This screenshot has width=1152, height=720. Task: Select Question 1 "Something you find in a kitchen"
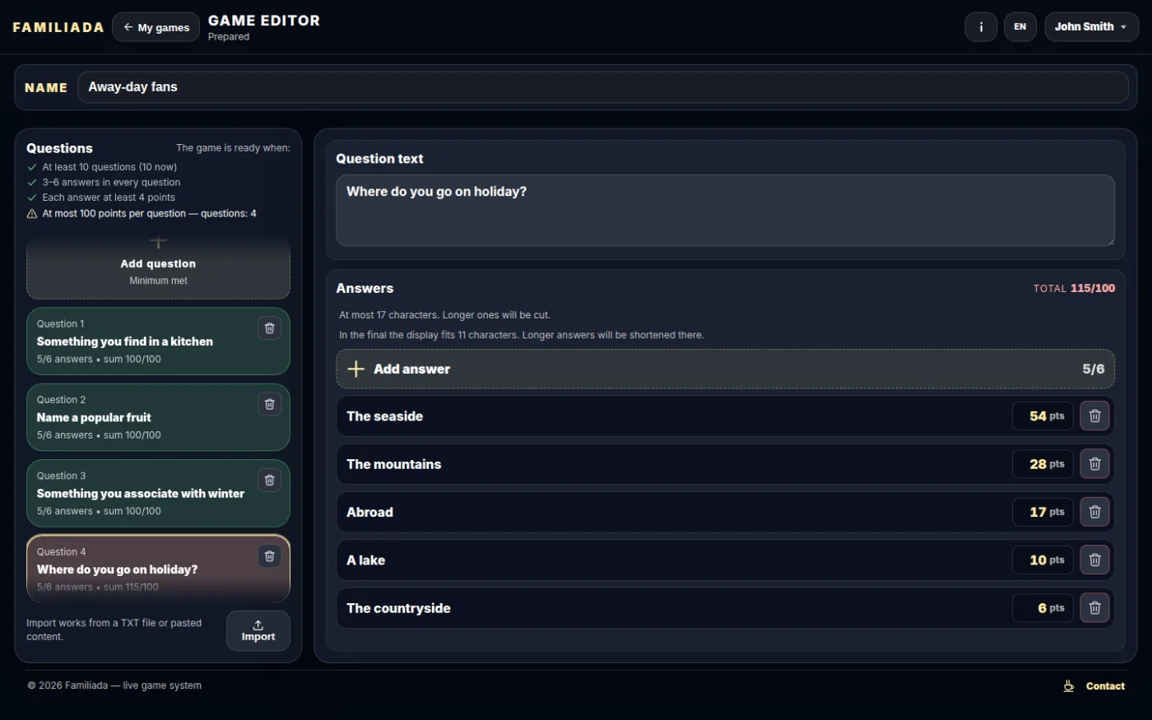pyautogui.click(x=158, y=341)
